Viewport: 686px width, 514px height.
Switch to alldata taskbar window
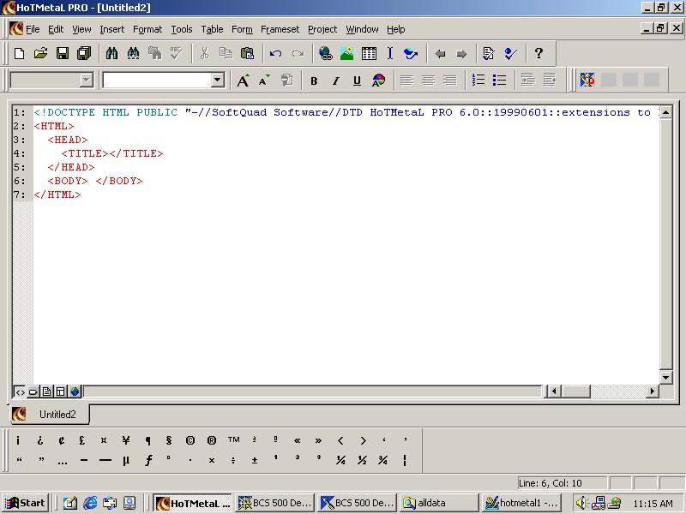pyautogui.click(x=439, y=503)
